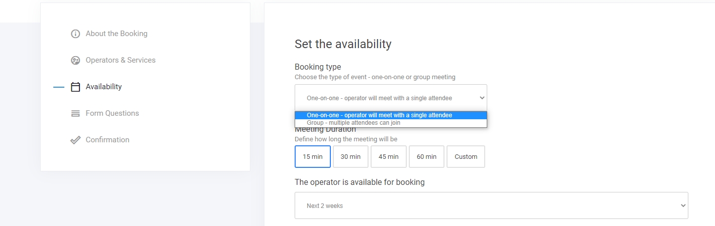
Task: Click the Form Questions list icon
Action: (75, 114)
